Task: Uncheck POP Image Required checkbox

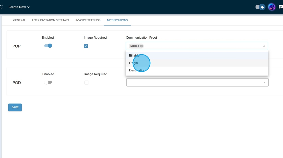Action: coord(86,46)
